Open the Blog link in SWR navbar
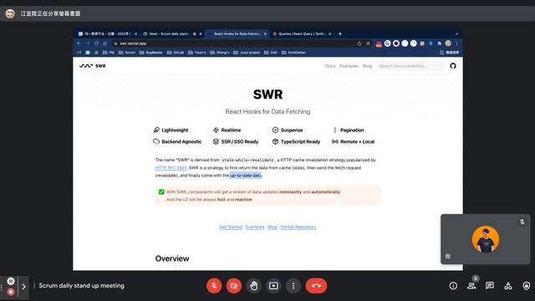The width and height of the screenshot is (535, 301). tap(367, 66)
